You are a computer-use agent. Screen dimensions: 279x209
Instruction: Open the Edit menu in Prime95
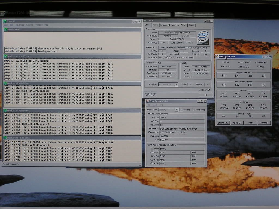[11, 25]
